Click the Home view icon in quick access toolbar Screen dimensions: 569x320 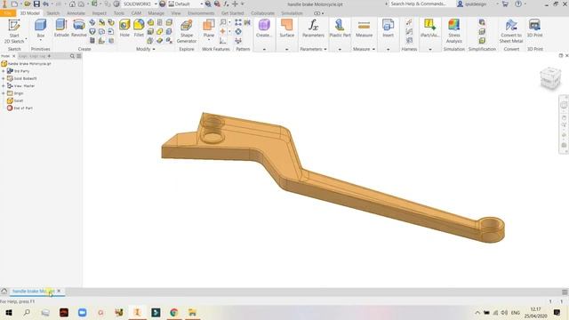[x=73, y=4]
